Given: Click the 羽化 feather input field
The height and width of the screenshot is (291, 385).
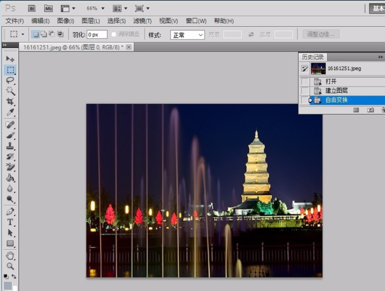Looking at the screenshot, I should coord(97,35).
